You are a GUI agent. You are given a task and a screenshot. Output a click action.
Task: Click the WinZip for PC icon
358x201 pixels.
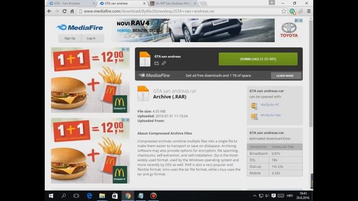pyautogui.click(x=255, y=106)
